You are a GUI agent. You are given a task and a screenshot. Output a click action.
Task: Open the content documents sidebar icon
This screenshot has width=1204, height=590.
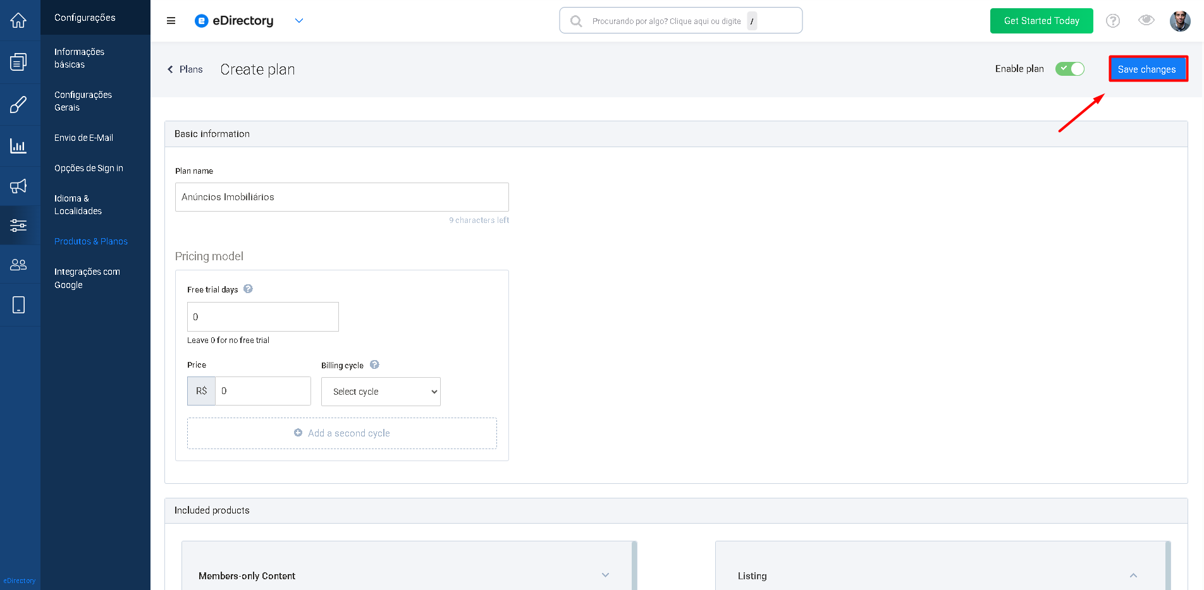(x=18, y=62)
